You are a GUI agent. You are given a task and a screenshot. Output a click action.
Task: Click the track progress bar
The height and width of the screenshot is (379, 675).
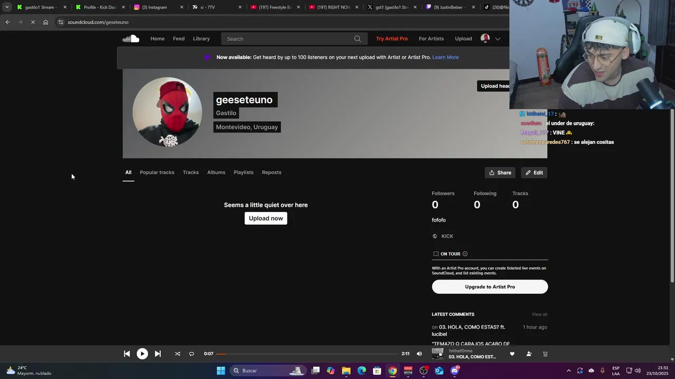pos(307,354)
